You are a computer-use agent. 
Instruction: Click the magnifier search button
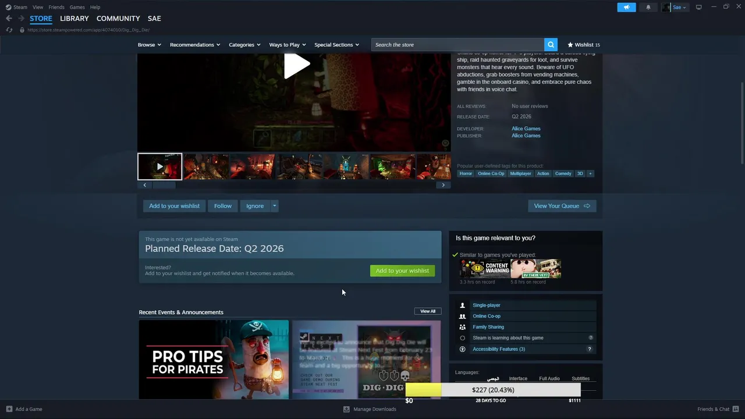551,45
